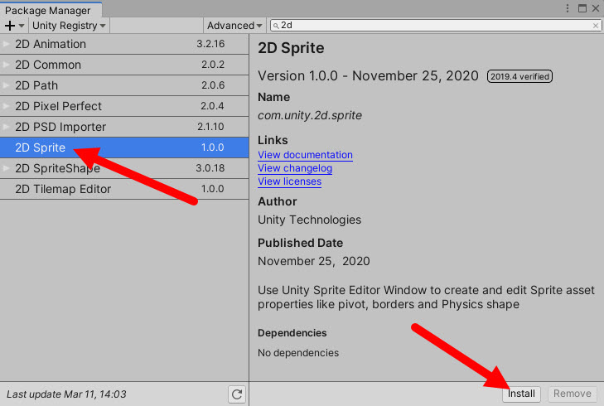Click version 3.0.18 of 2D SpriteShape
604x406 pixels.
[210, 168]
